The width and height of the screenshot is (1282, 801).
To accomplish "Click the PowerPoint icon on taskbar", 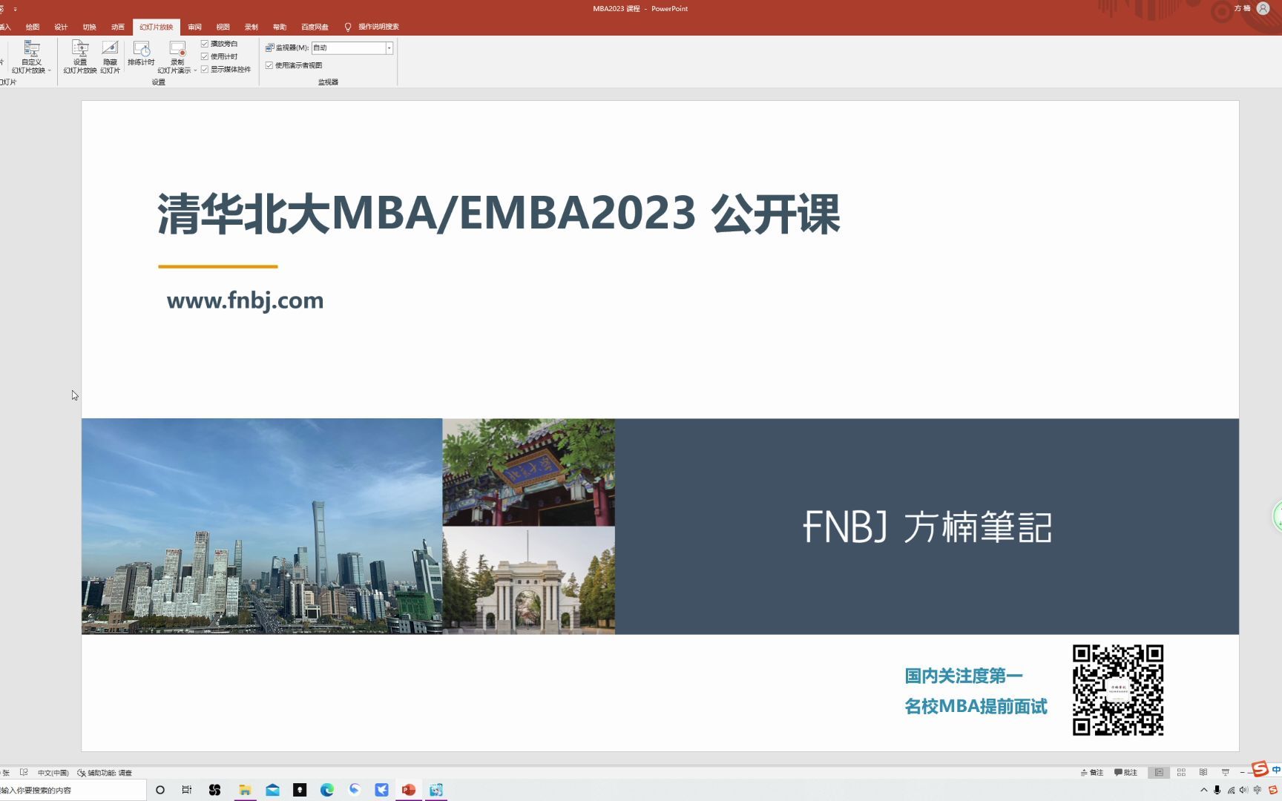I will (x=409, y=790).
